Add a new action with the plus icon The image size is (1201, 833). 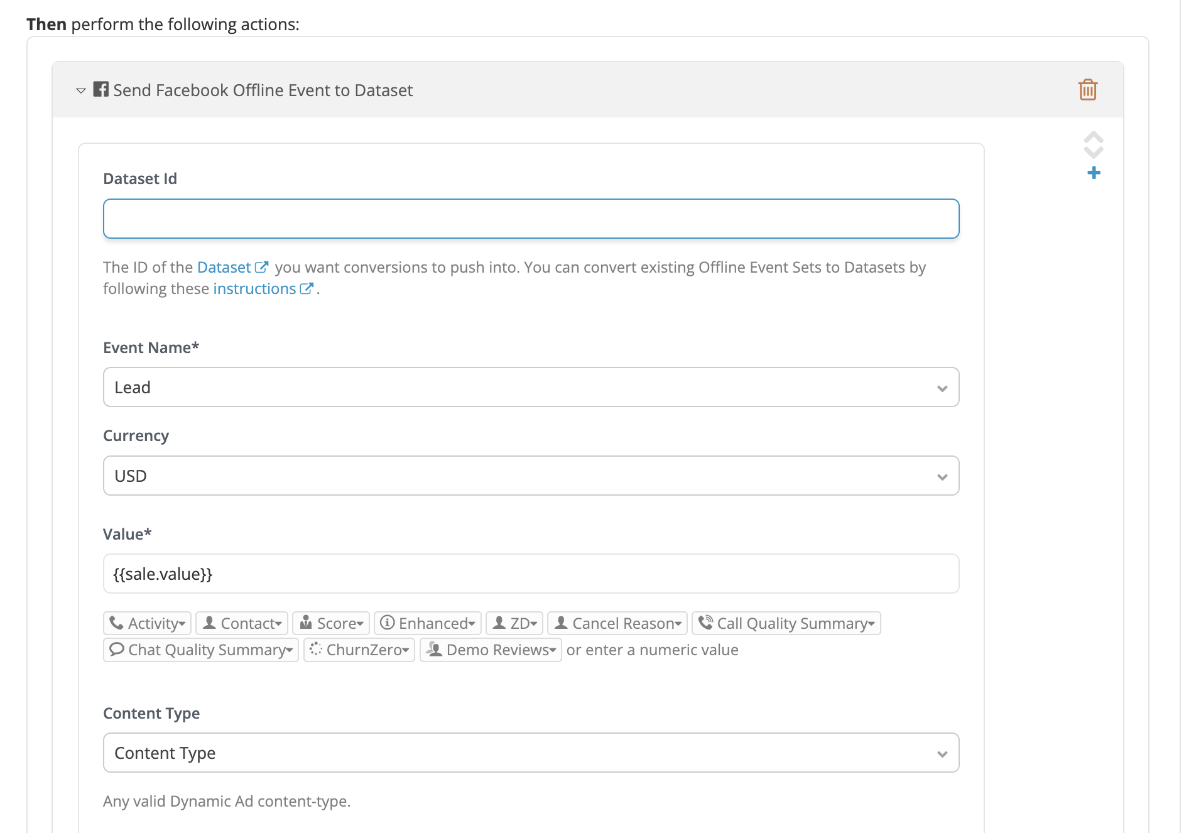pos(1094,173)
